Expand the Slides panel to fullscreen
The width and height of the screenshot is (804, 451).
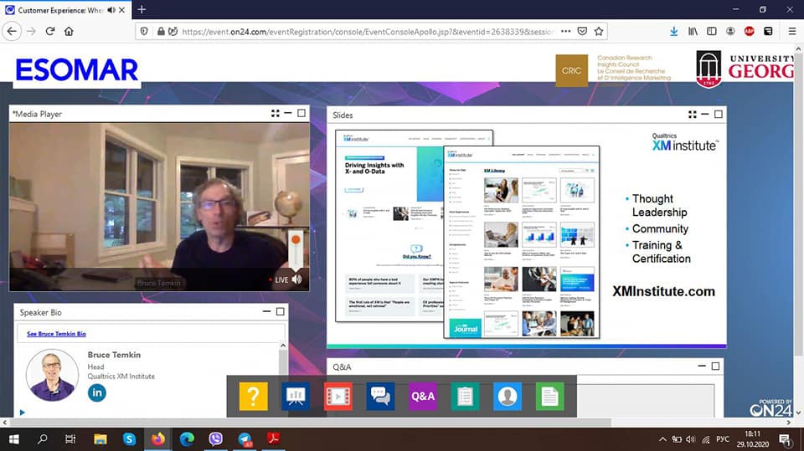coord(692,115)
